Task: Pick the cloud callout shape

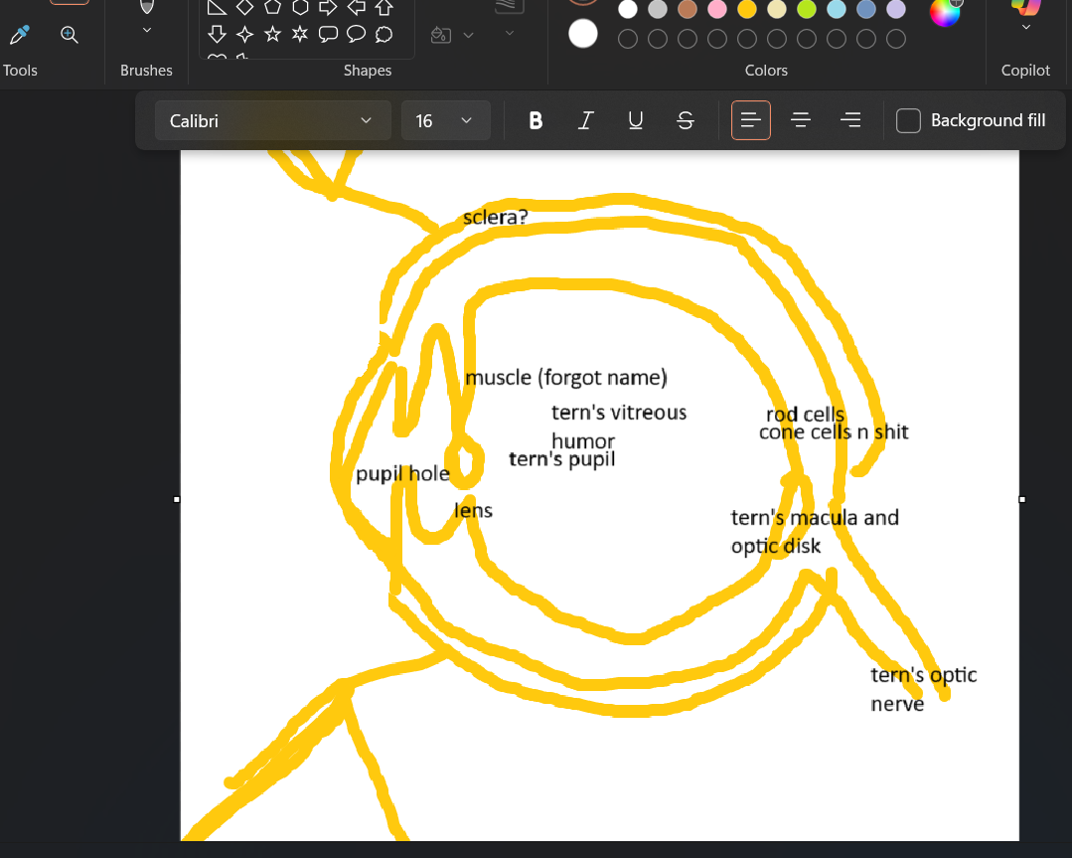Action: click(384, 34)
